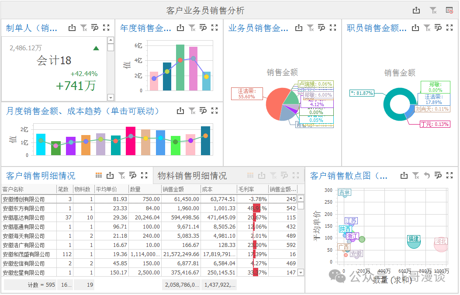460x295 pixels.
Task: Select the 客户销售明细情况 tab
Action: (41, 176)
